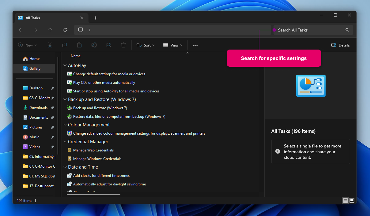The image size is (370, 216).
Task: Click the computer icon in address bar
Action: [x=81, y=30]
